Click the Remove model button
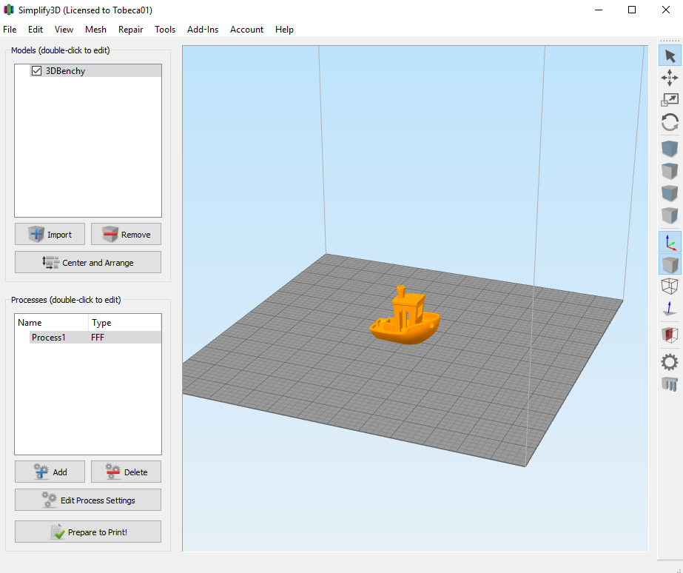683x573 pixels. pos(126,235)
